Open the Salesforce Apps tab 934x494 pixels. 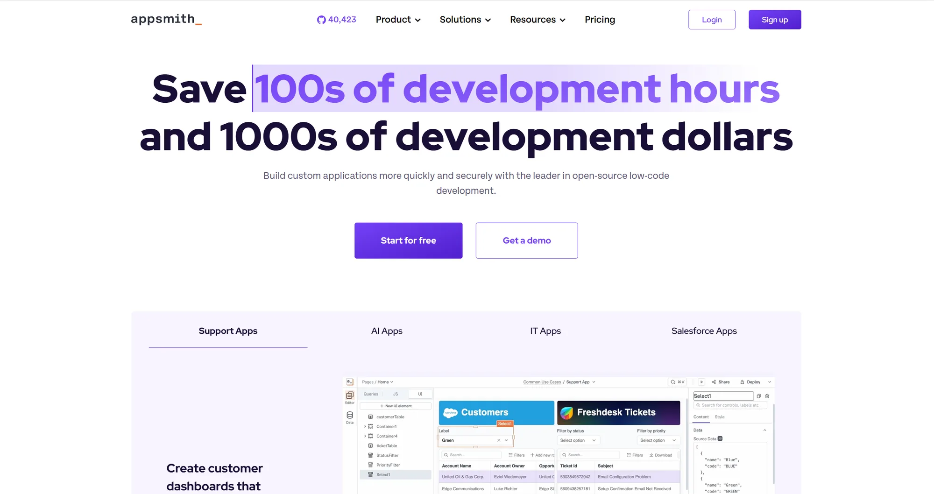[704, 331]
